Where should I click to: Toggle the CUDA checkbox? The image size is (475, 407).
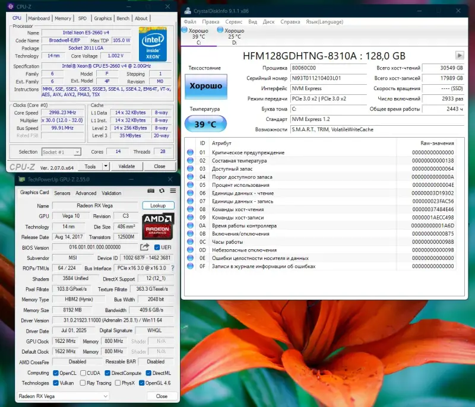tap(81, 373)
